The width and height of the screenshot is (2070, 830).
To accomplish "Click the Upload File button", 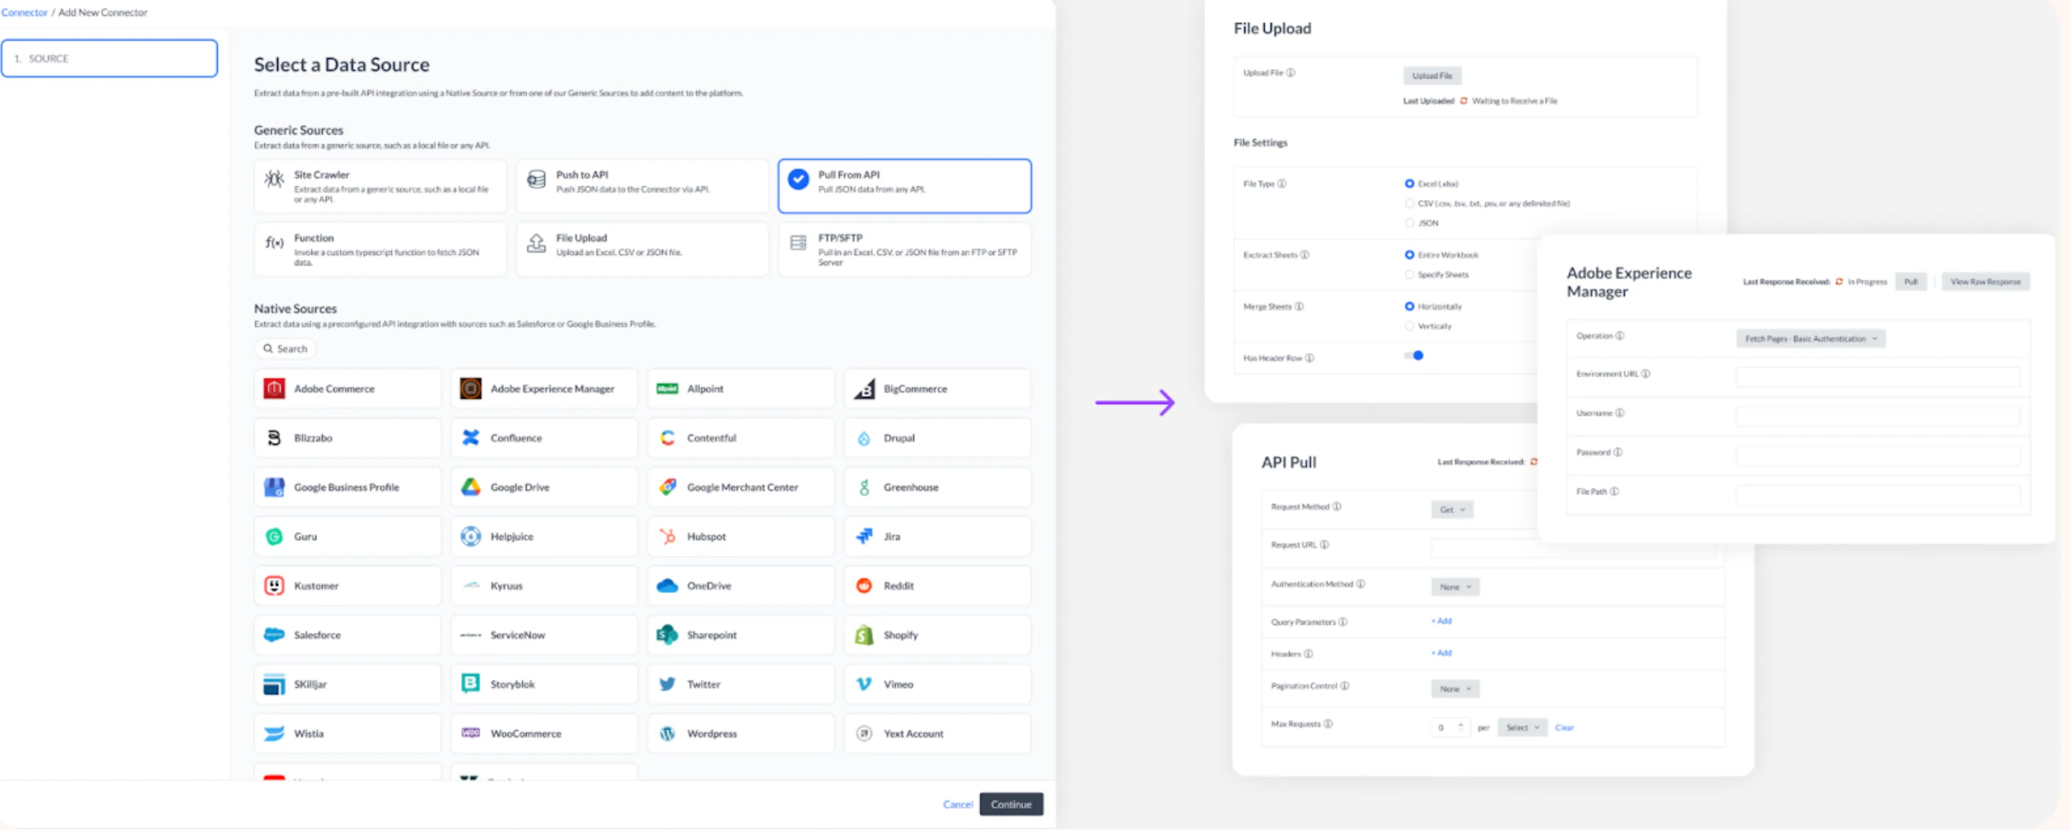I will coord(1432,75).
